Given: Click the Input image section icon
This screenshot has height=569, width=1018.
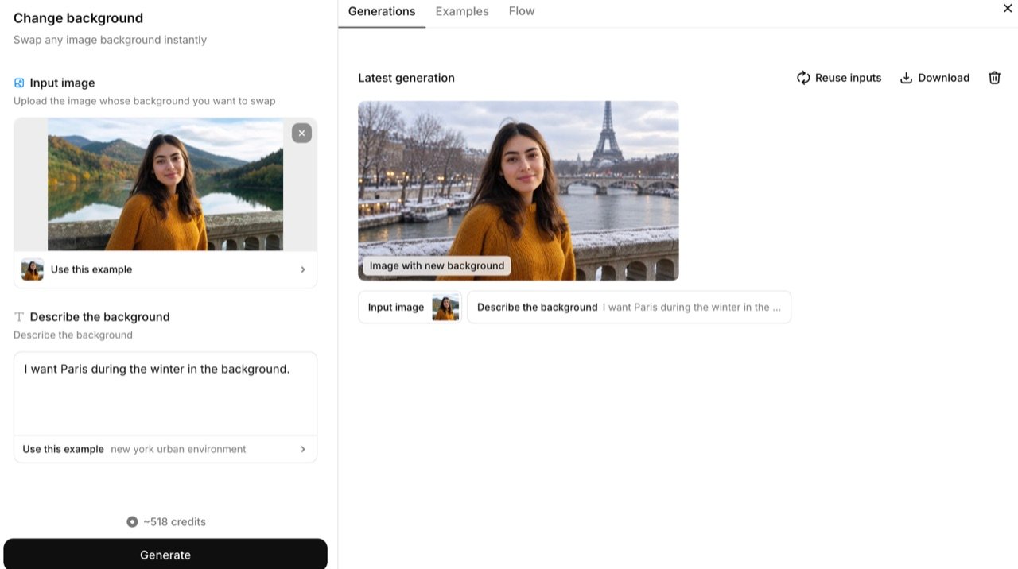Looking at the screenshot, I should click(x=19, y=83).
